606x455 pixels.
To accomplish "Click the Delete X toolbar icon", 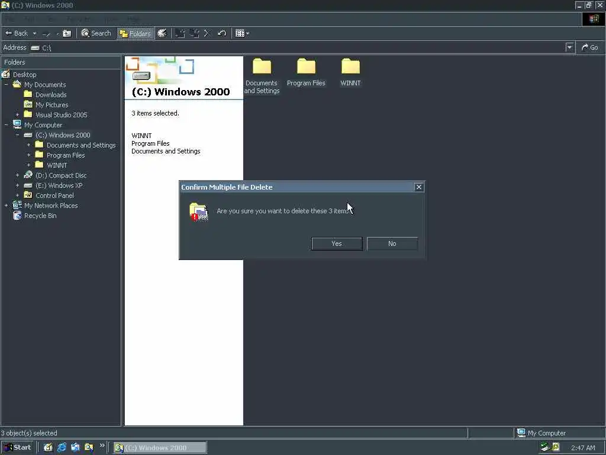I will coord(207,33).
